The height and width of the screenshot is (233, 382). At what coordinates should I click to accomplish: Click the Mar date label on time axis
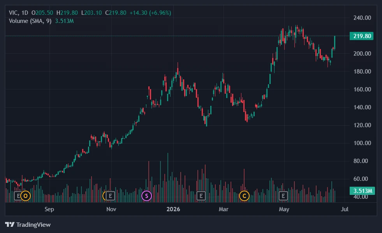click(x=224, y=209)
